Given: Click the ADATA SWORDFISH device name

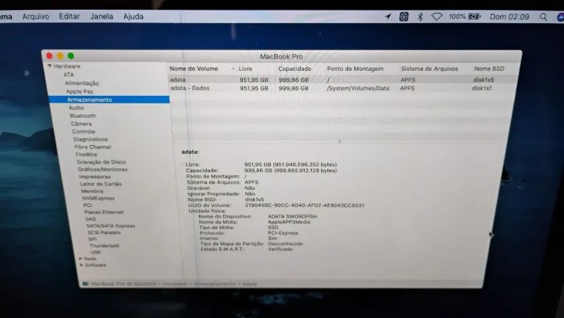Looking at the screenshot, I should pyautogui.click(x=293, y=217).
